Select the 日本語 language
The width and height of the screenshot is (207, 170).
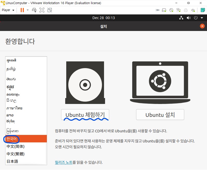point(26,161)
